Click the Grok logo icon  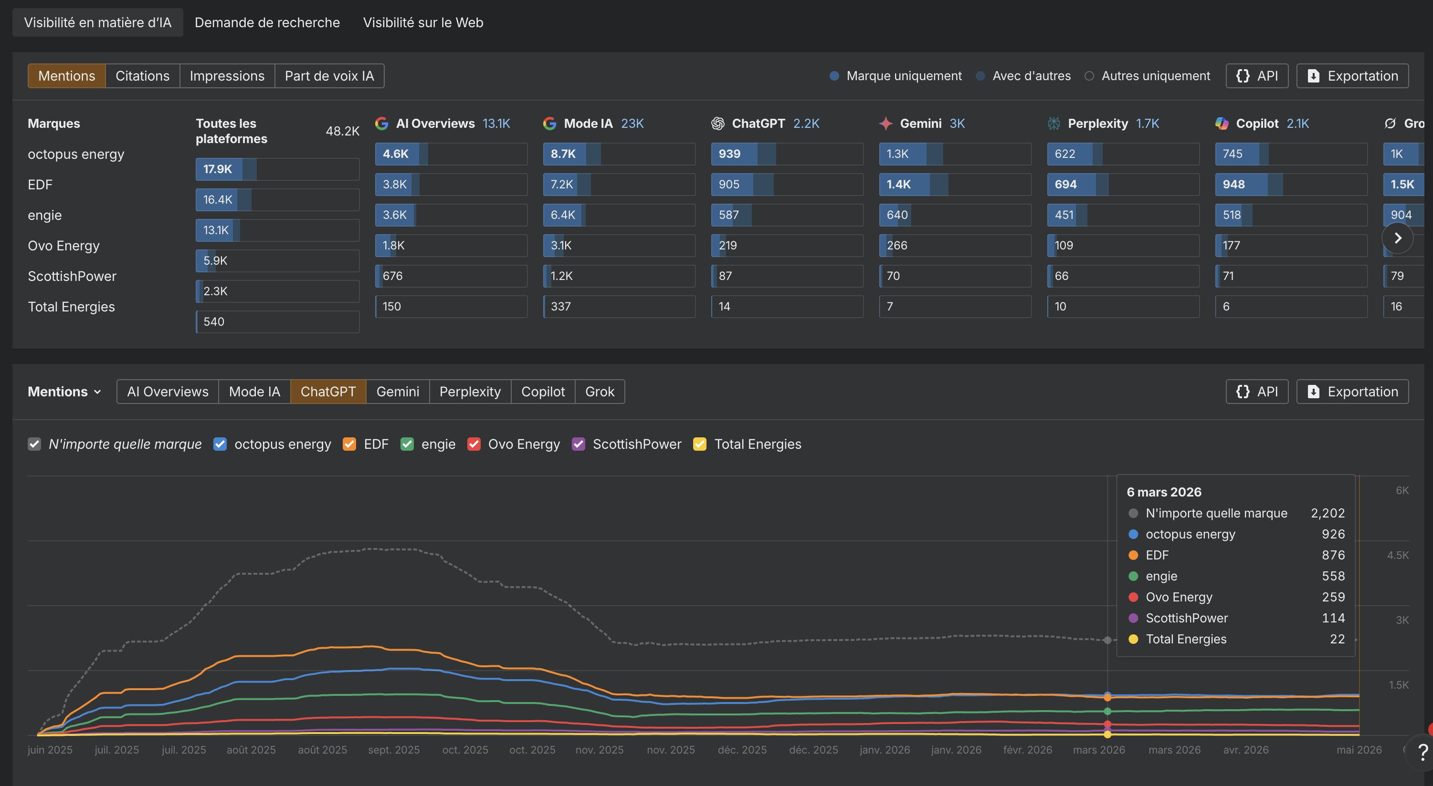click(1390, 124)
